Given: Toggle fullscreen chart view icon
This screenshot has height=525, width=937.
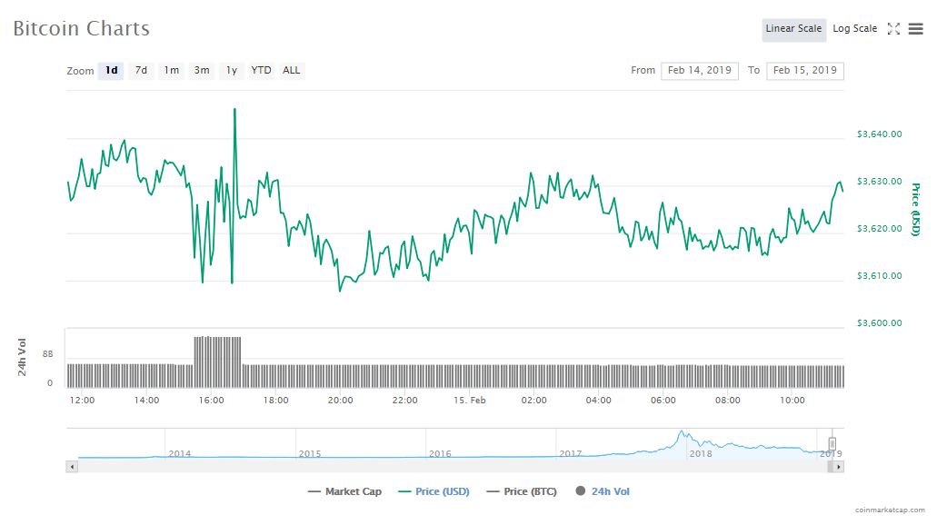Looking at the screenshot, I should click(893, 29).
